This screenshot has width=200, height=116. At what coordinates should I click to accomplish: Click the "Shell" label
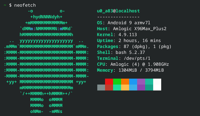pyautogui.click(x=103, y=52)
